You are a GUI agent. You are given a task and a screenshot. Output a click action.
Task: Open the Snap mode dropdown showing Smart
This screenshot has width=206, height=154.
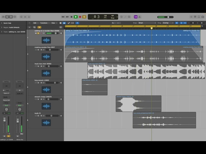(147, 23)
